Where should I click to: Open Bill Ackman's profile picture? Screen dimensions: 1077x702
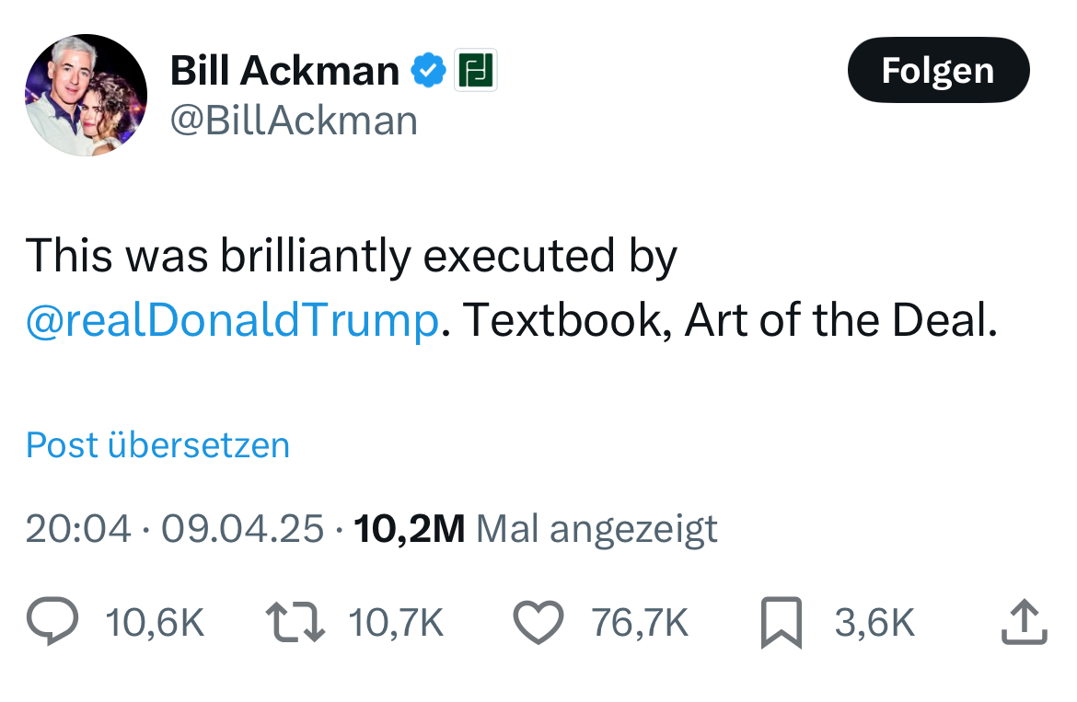point(86,95)
